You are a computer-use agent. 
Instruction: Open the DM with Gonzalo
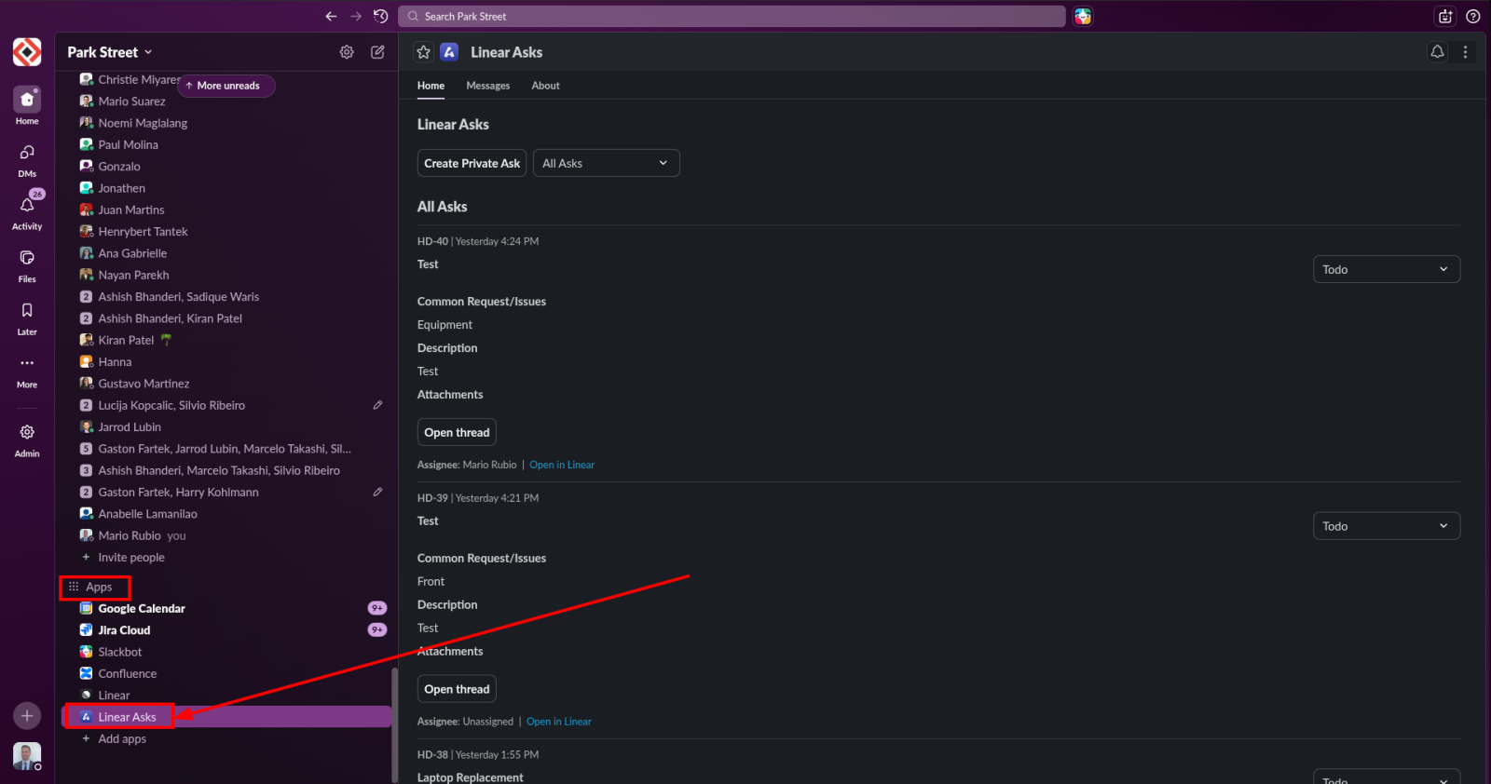226,166
